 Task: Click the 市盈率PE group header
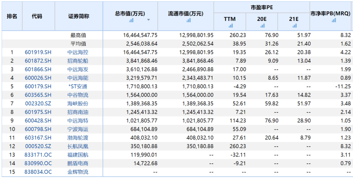[262, 7]
